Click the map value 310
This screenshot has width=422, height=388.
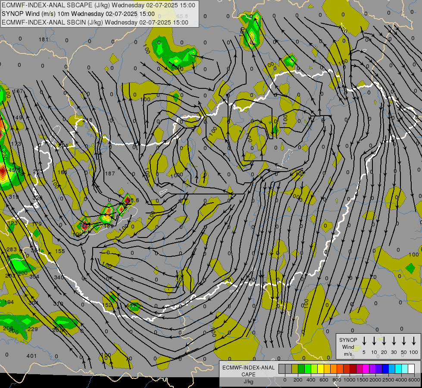point(58,304)
